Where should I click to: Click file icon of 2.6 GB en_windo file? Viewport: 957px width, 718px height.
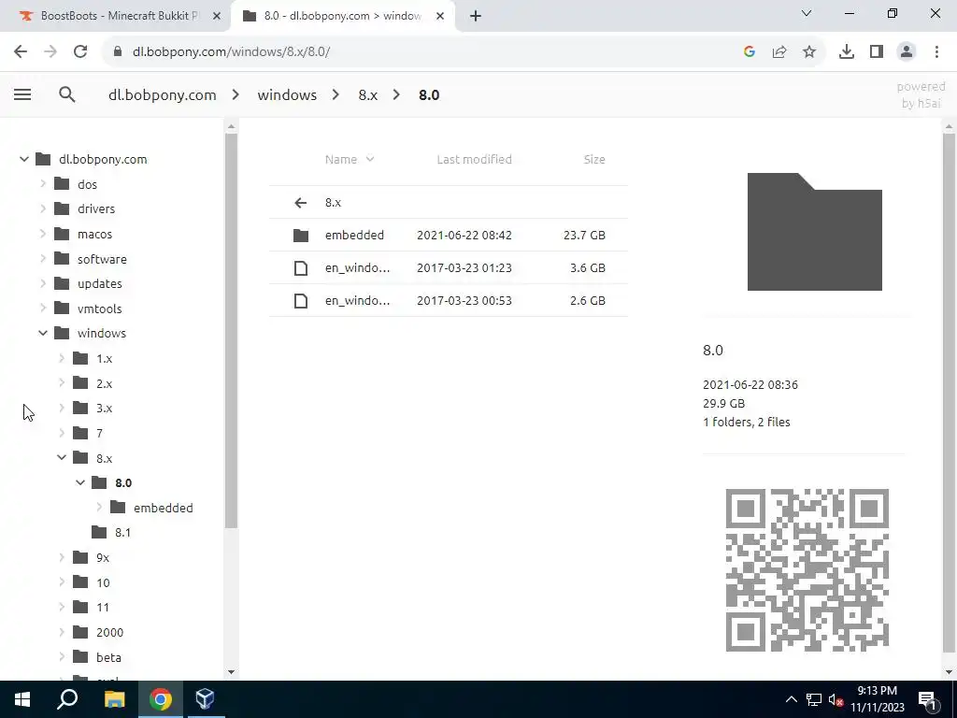tap(300, 300)
